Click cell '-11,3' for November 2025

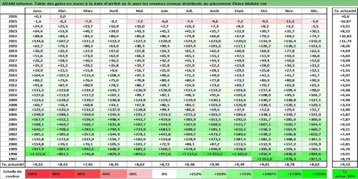[x=289, y=21]
